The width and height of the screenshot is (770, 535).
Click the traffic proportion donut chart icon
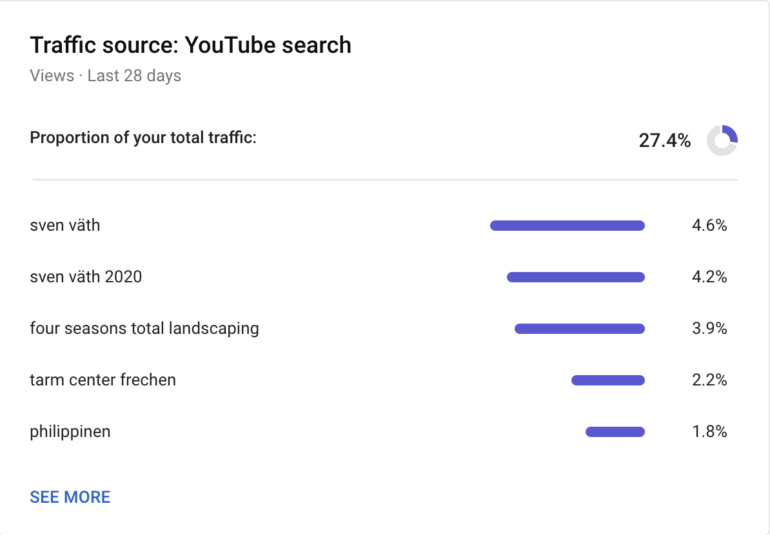(722, 140)
